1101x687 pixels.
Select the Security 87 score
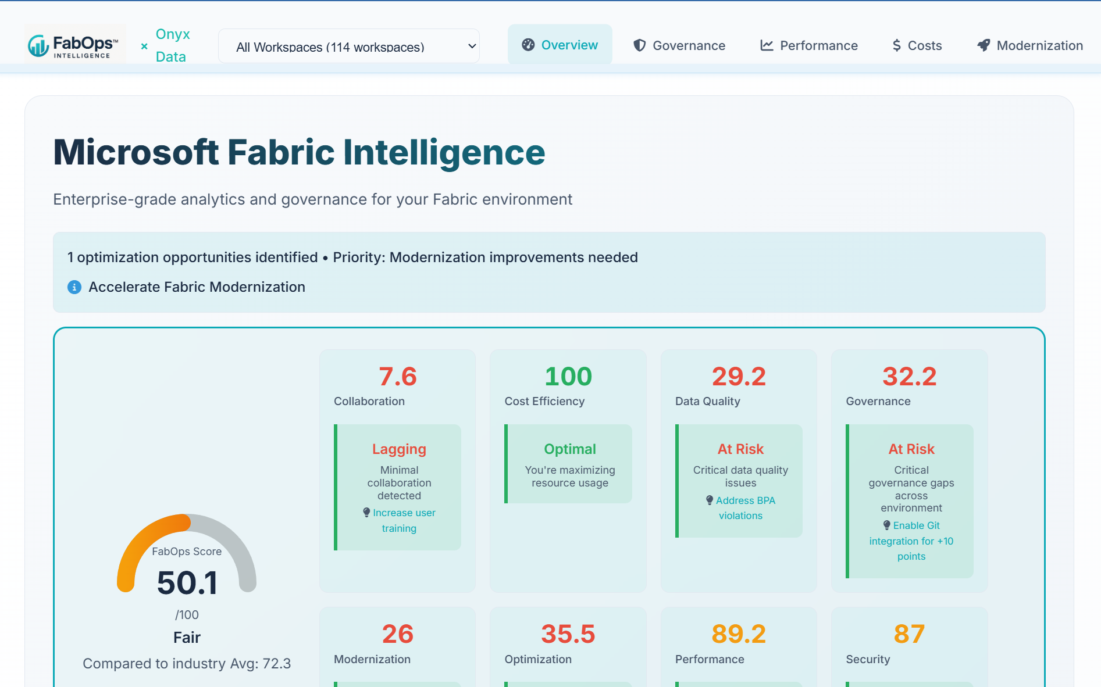(910, 634)
